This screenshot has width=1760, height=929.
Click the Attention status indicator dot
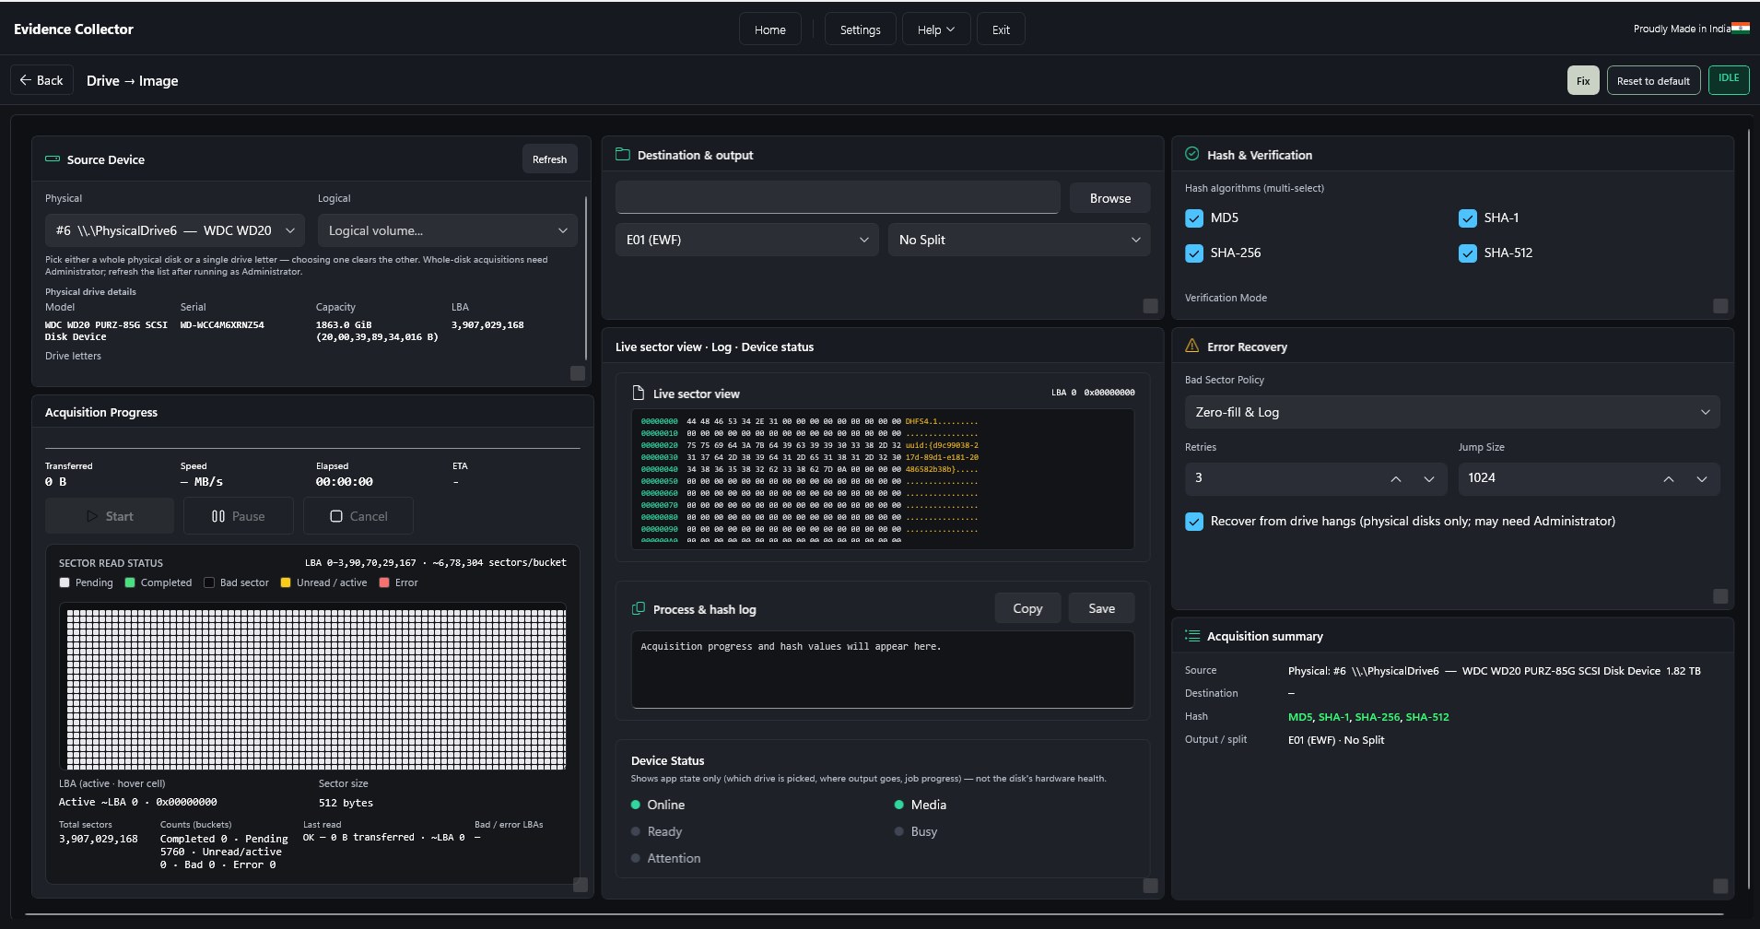(635, 858)
